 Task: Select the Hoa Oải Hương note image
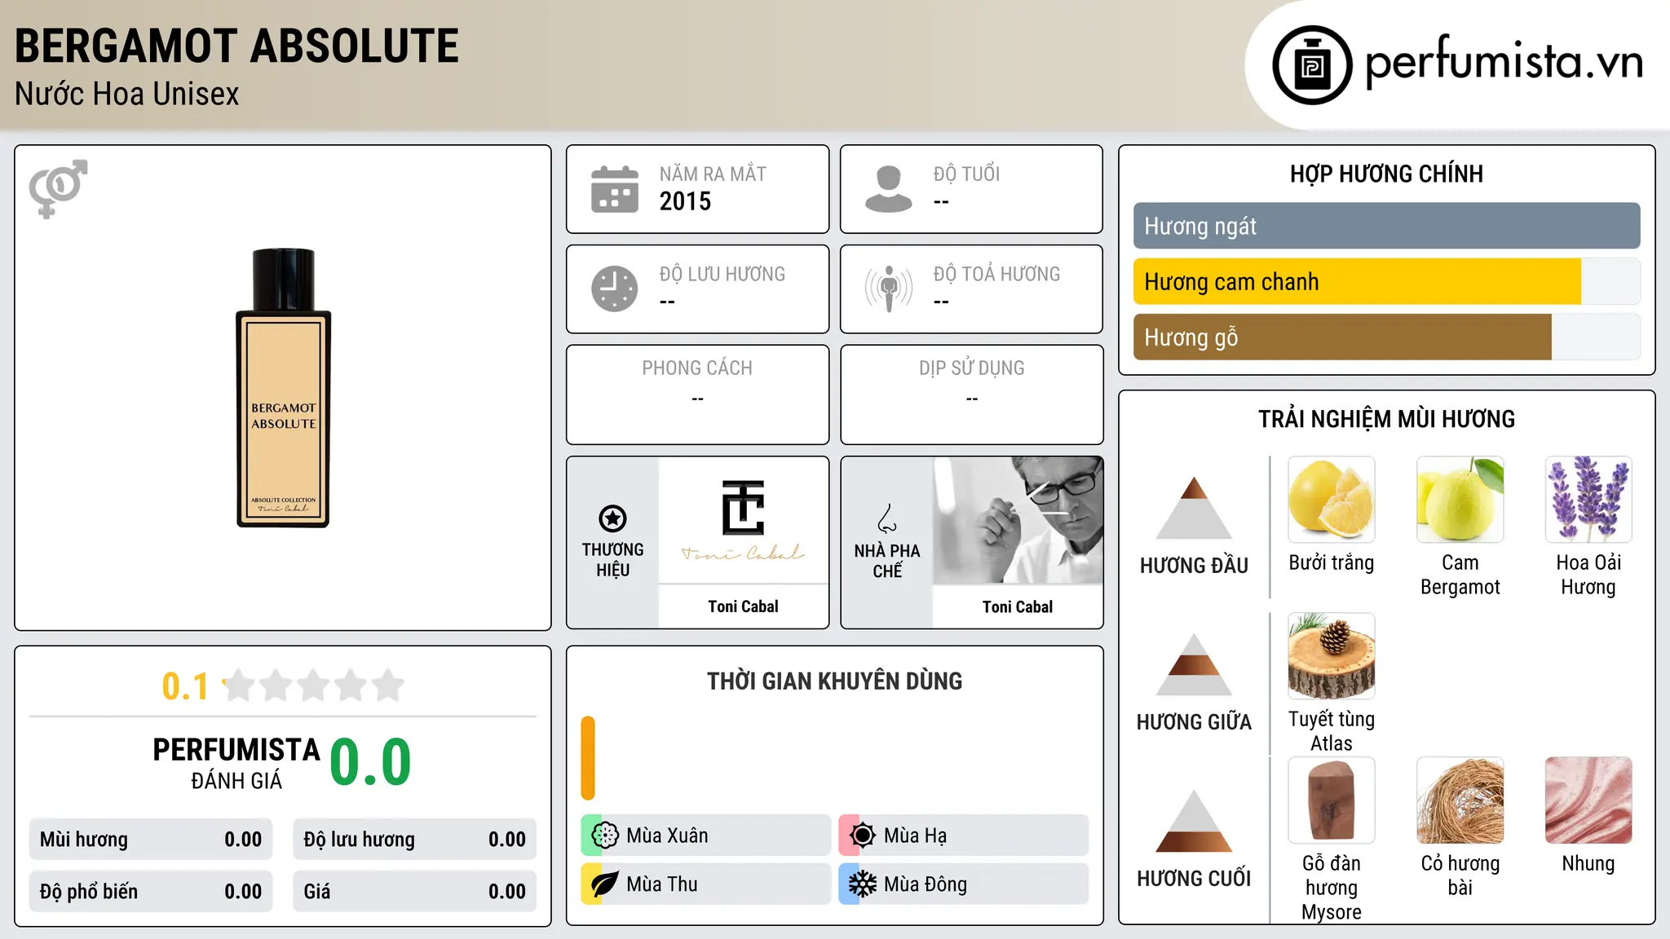1588,500
